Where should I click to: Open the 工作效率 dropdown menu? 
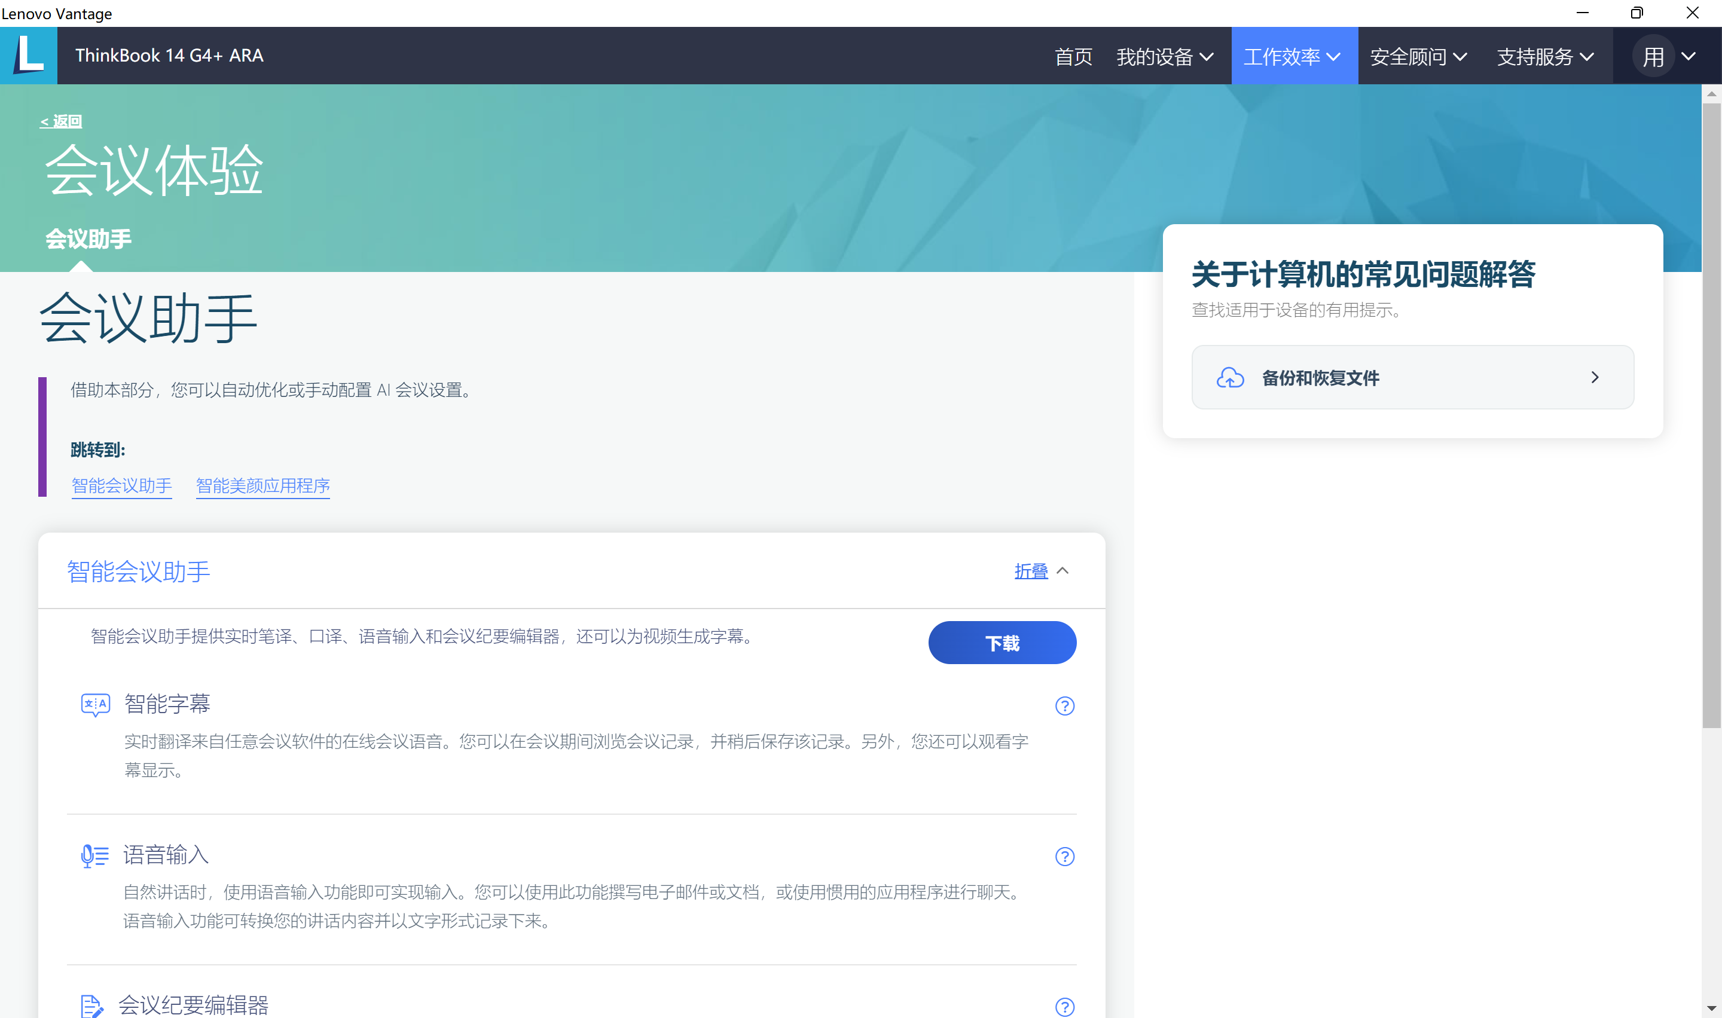tap(1294, 56)
